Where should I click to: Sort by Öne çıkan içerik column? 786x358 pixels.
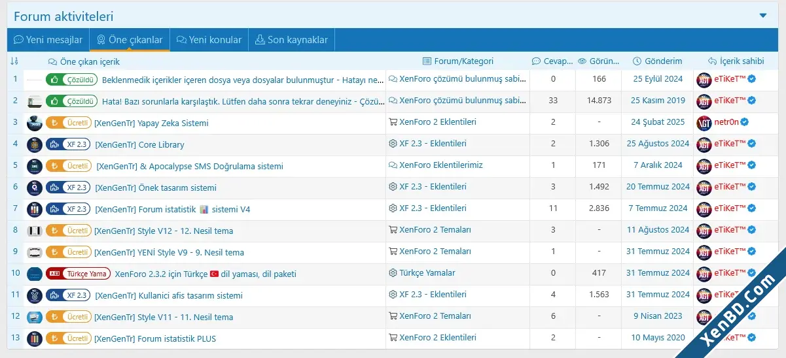(84, 61)
